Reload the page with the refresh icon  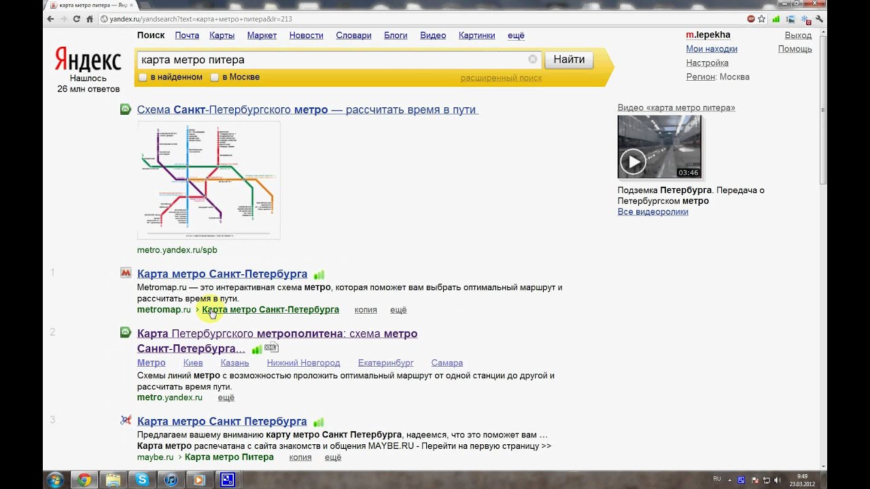point(76,19)
